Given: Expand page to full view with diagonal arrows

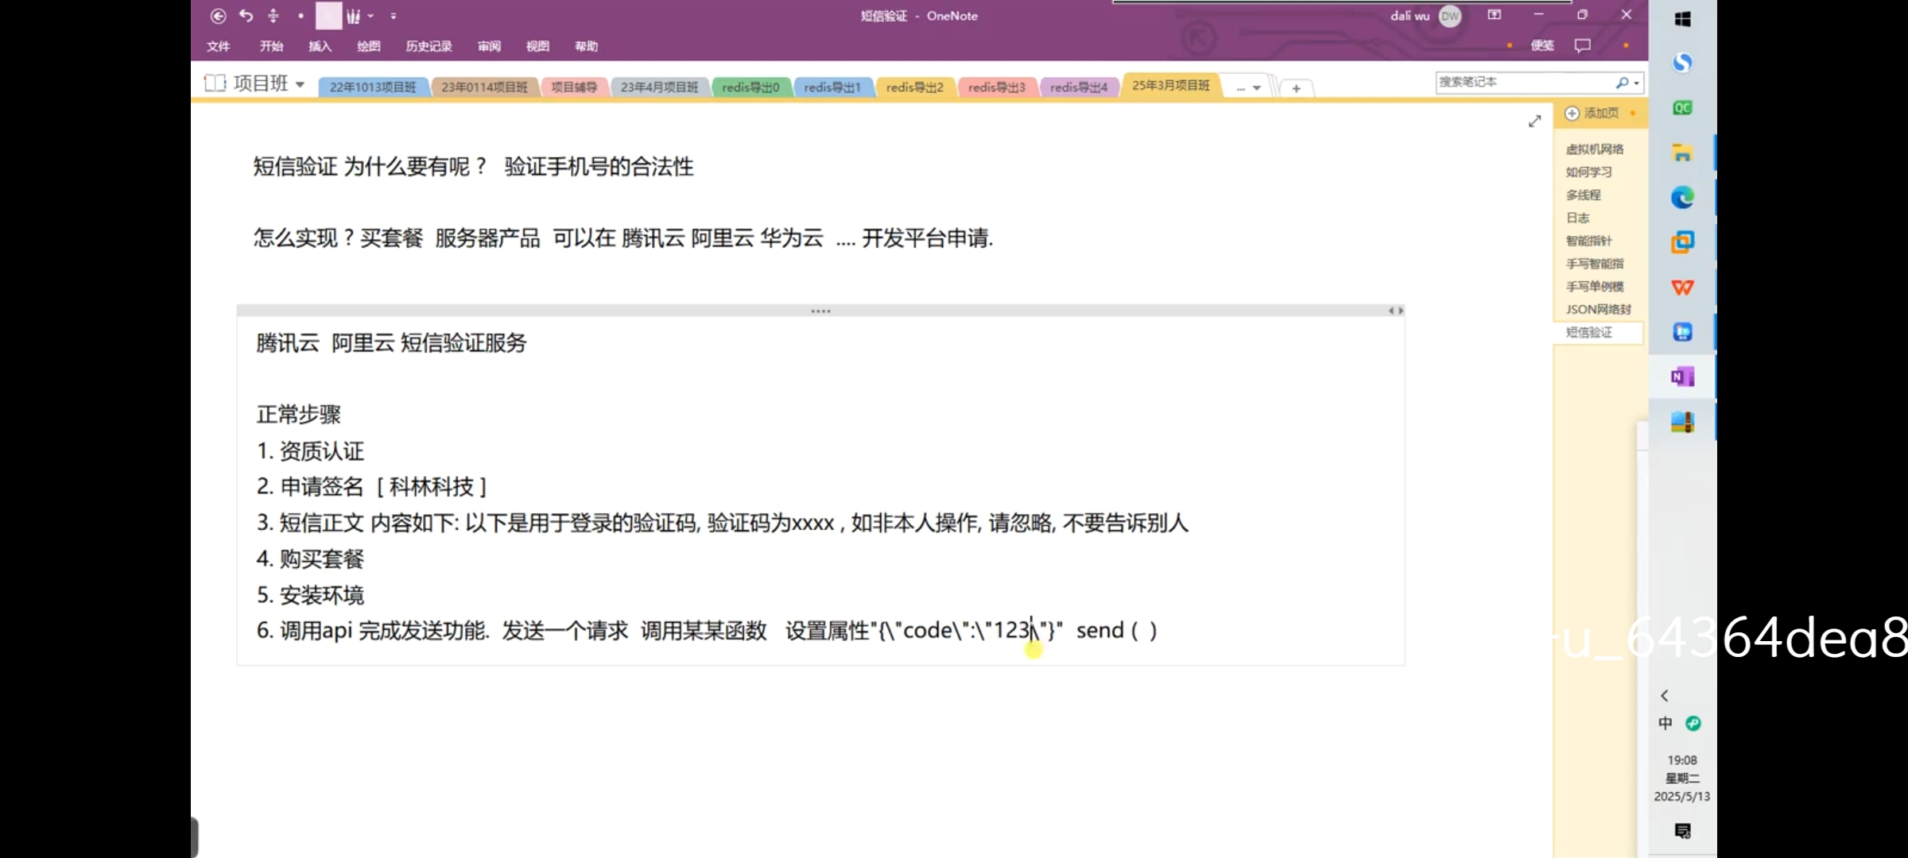Looking at the screenshot, I should click(x=1534, y=121).
